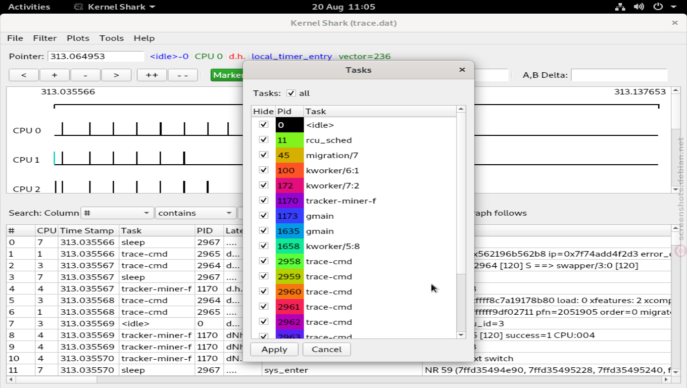Toggle hide checkbox for trace-cmd pid 2960
Image resolution: width=687 pixels, height=388 pixels.
tap(263, 291)
